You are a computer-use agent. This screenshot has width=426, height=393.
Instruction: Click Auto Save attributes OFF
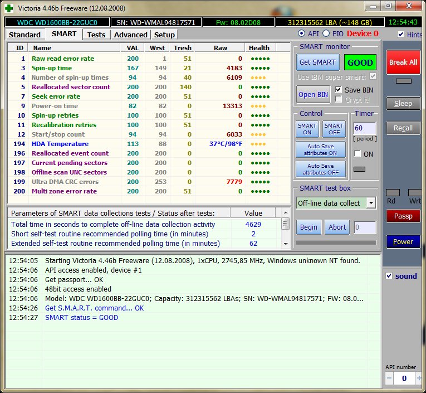(321, 169)
